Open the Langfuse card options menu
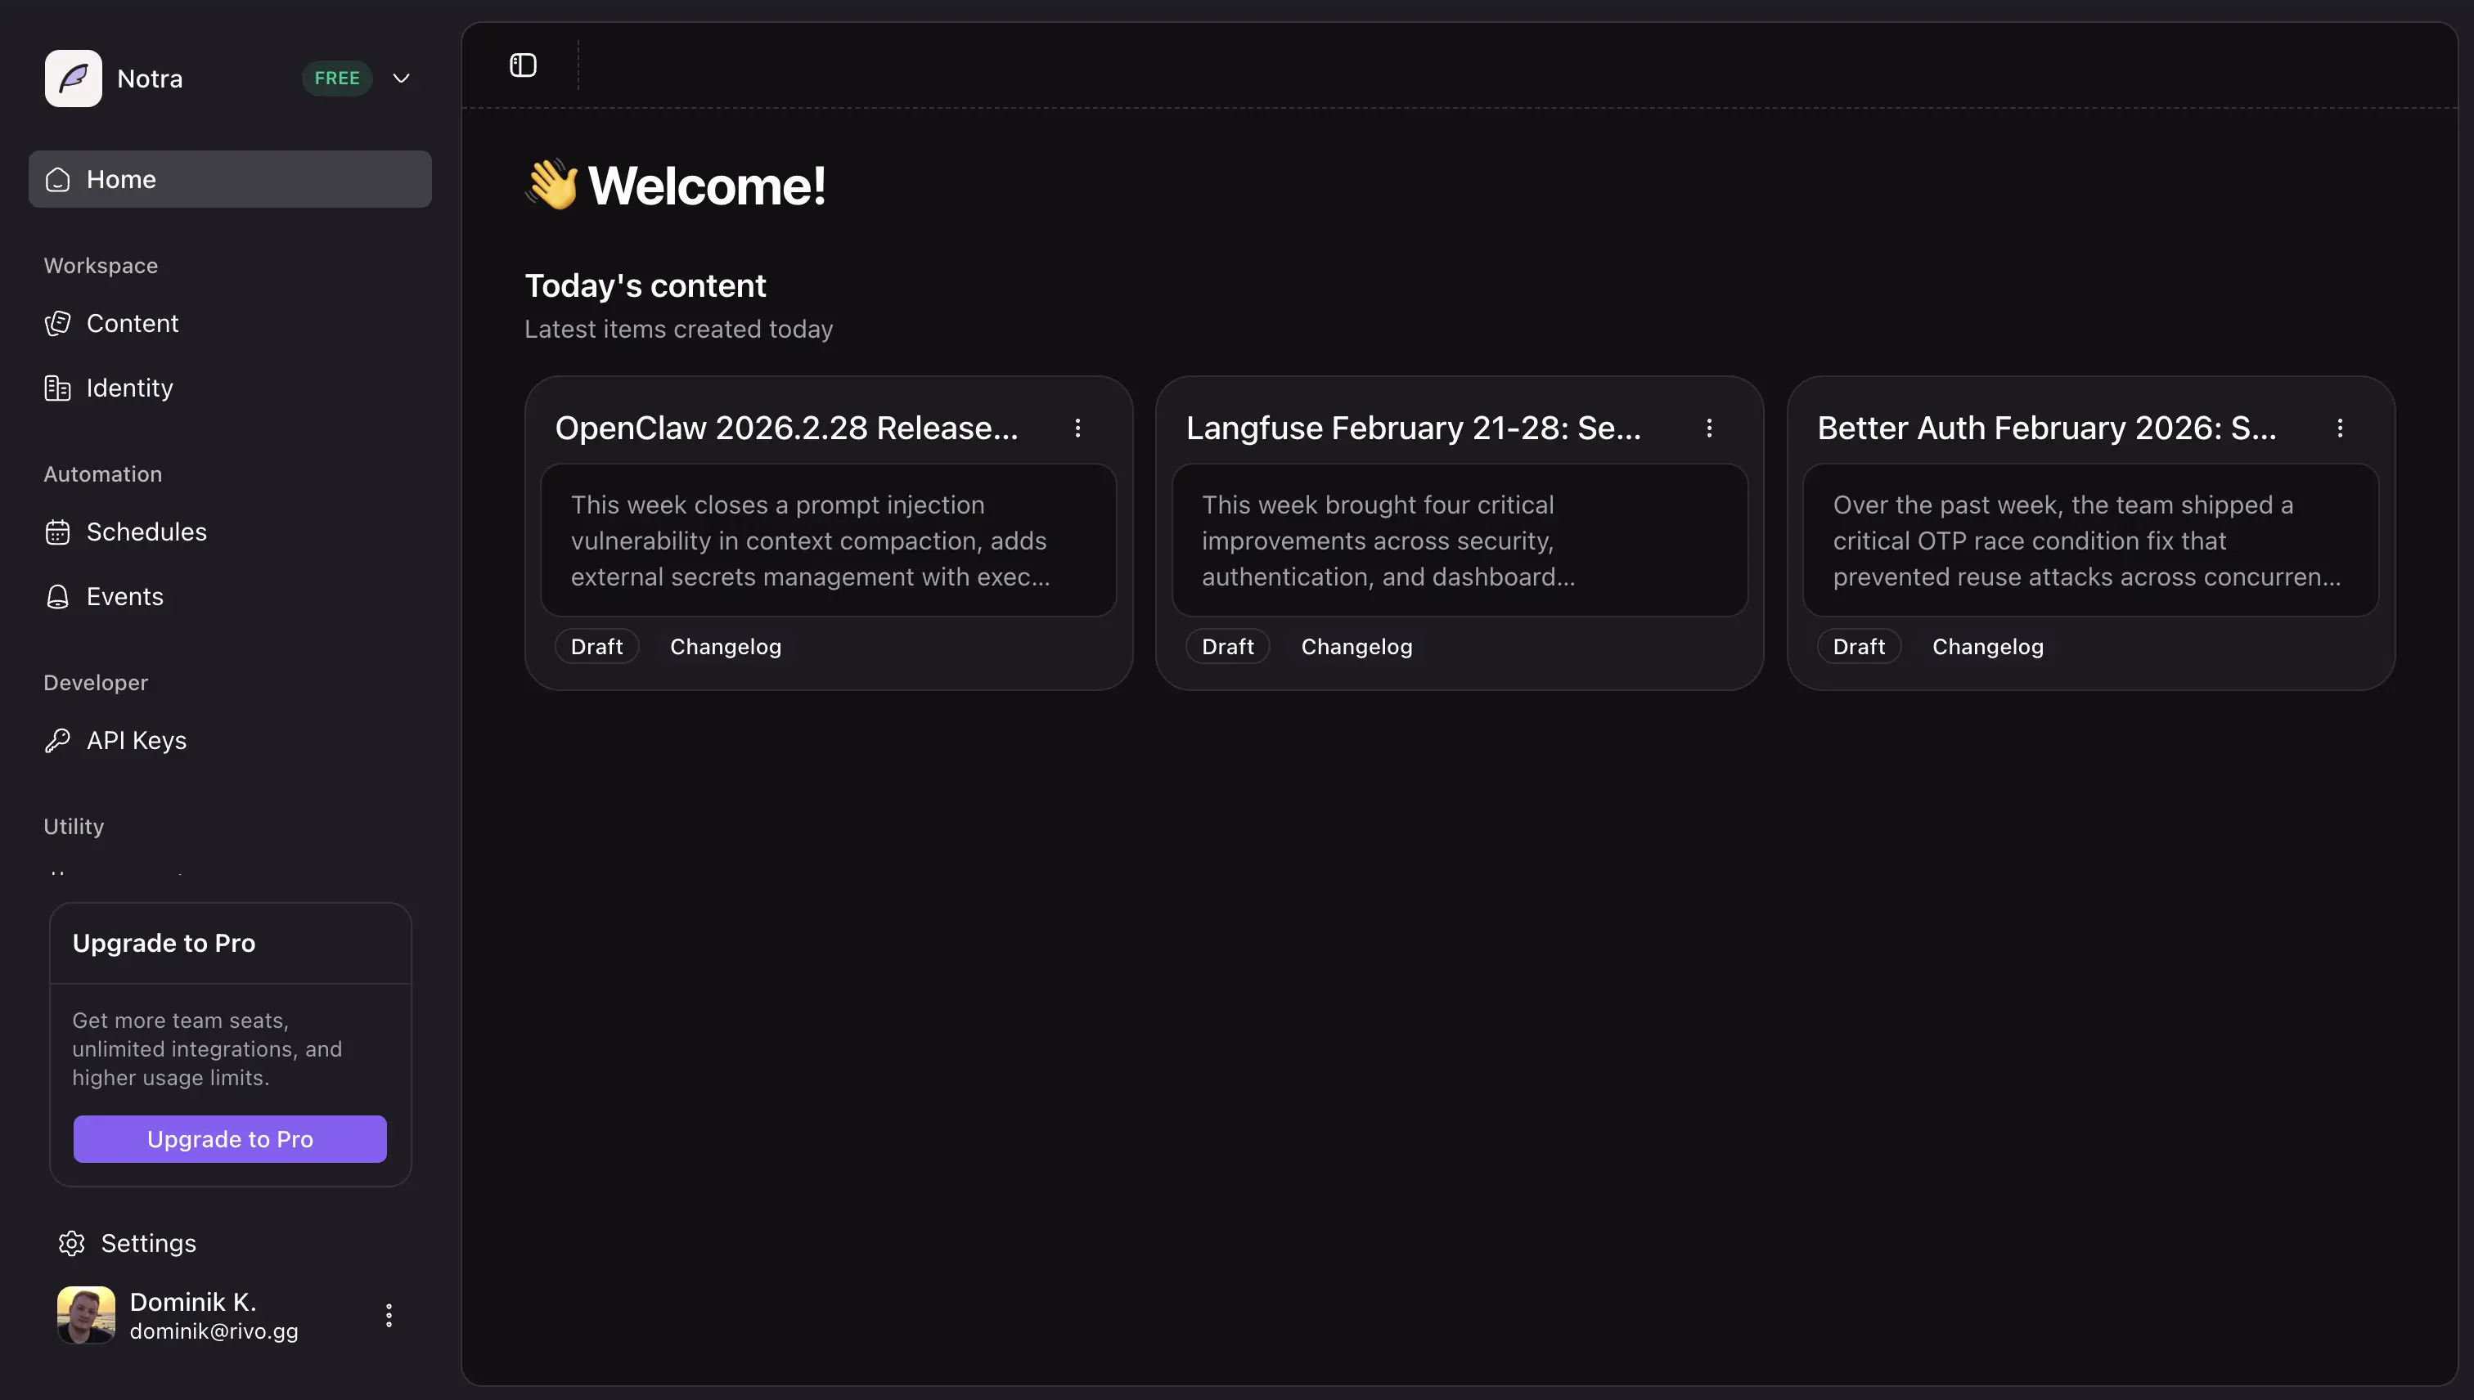The image size is (2474, 1400). coord(1710,428)
